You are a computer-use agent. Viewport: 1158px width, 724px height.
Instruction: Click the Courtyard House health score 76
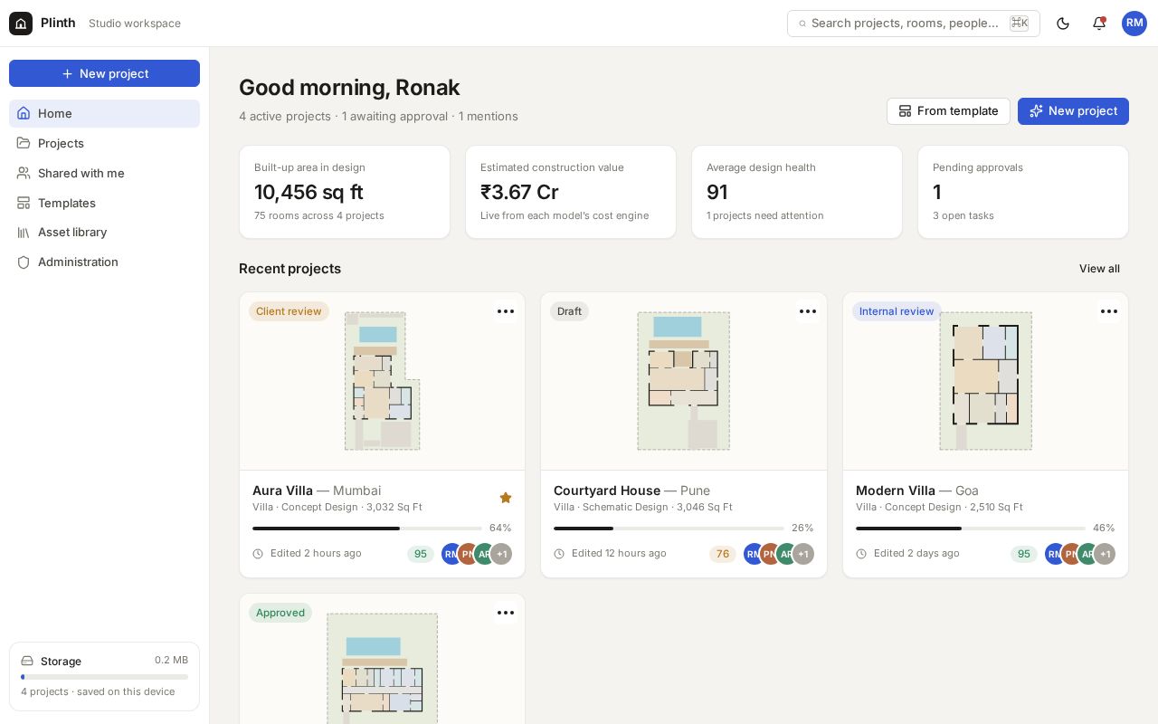click(x=723, y=554)
